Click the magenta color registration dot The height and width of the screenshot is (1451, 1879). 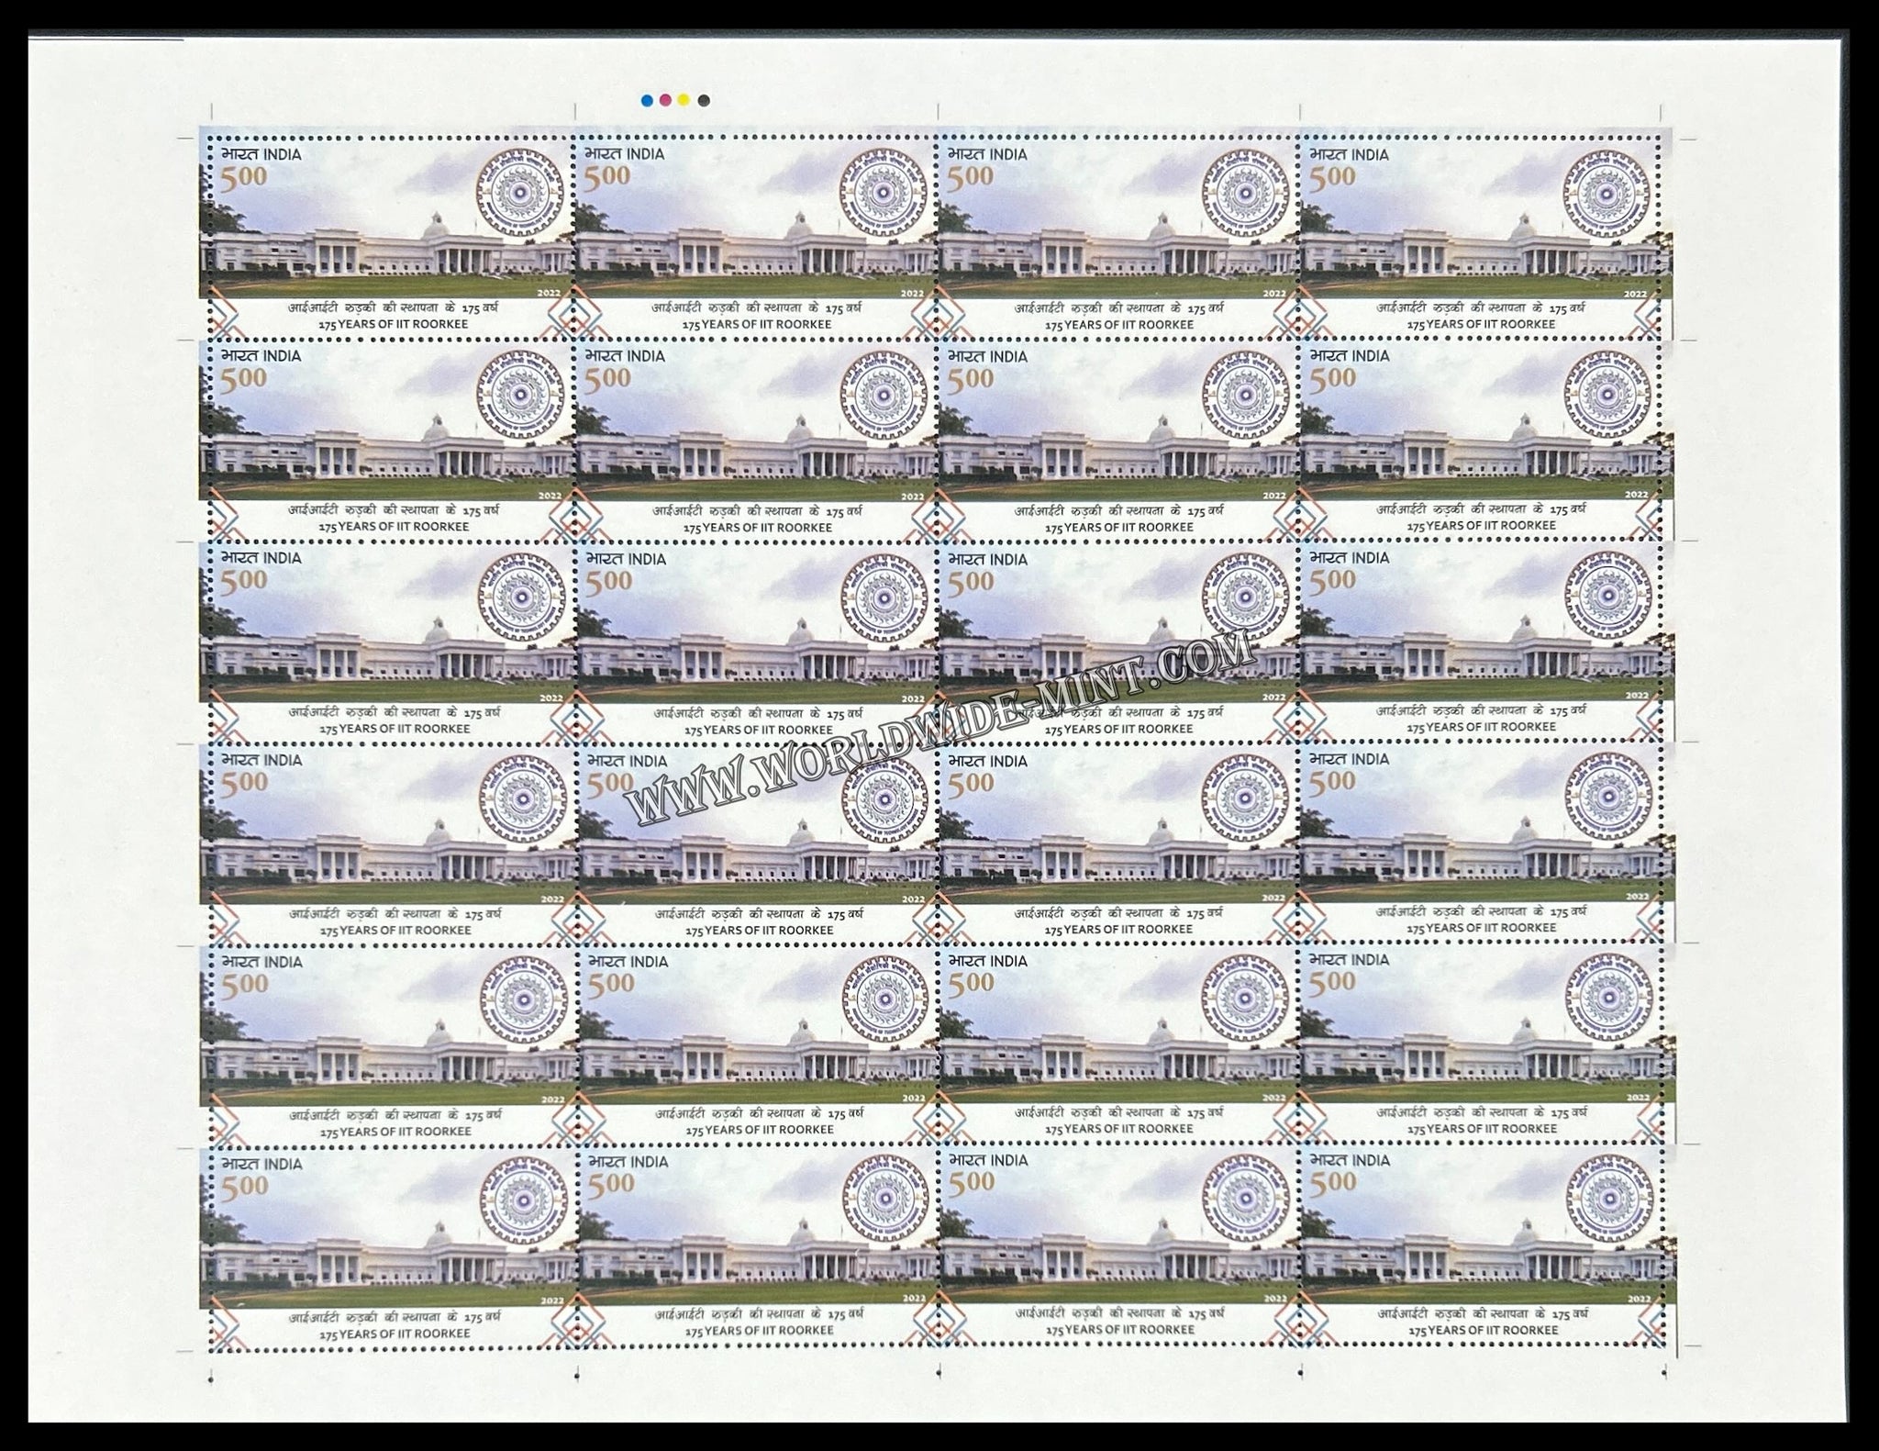(x=665, y=100)
